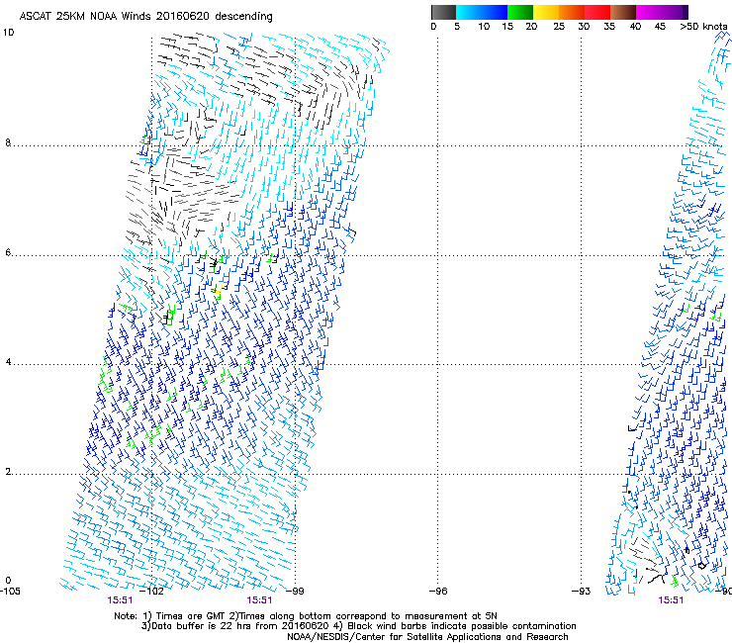Click the purple '15:51' time left of -102
The width and height of the screenshot is (732, 643).
[120, 600]
